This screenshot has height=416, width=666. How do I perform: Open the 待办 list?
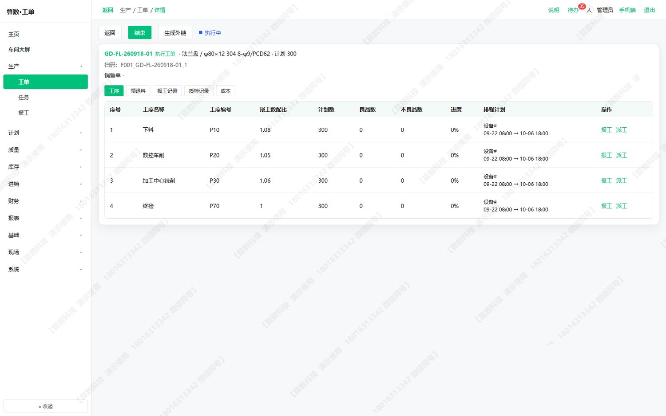point(573,10)
